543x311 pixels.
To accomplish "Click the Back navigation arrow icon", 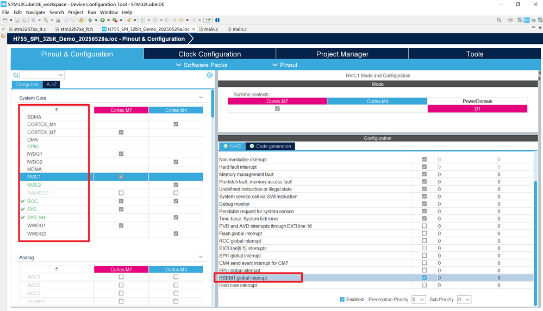I will [181, 20].
